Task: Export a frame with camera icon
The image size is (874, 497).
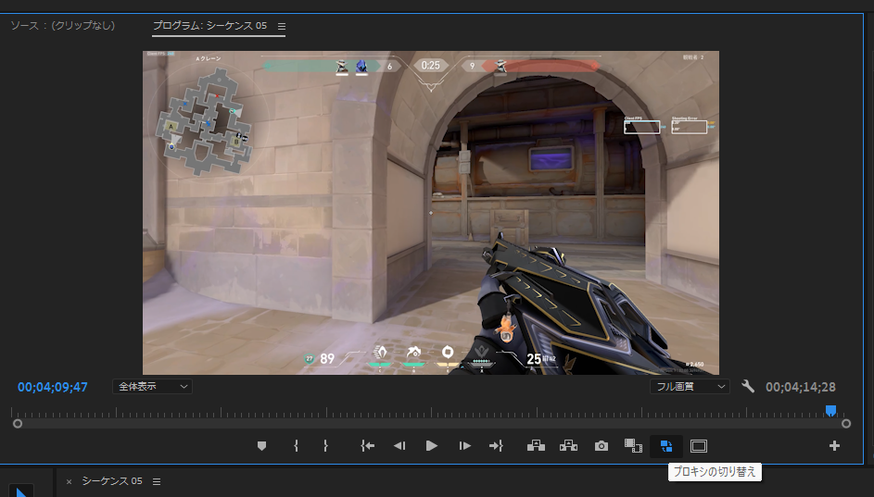Action: (x=602, y=446)
